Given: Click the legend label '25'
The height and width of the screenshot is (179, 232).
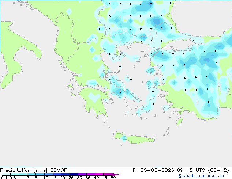Looking at the screenshot, I should 71,178.
